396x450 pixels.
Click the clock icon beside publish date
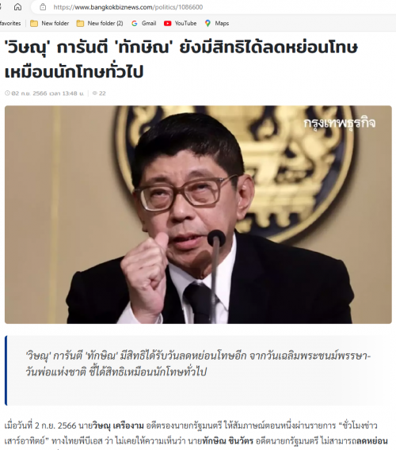(x=7, y=93)
